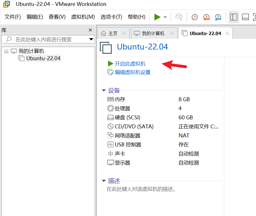Select the CD/DVD (SATA) label
The width and height of the screenshot is (256, 216).
[134, 126]
